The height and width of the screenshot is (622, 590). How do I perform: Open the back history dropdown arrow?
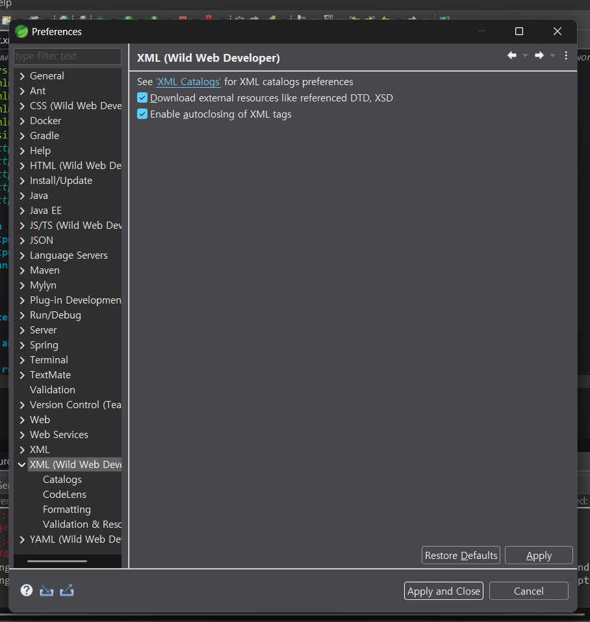click(x=525, y=56)
